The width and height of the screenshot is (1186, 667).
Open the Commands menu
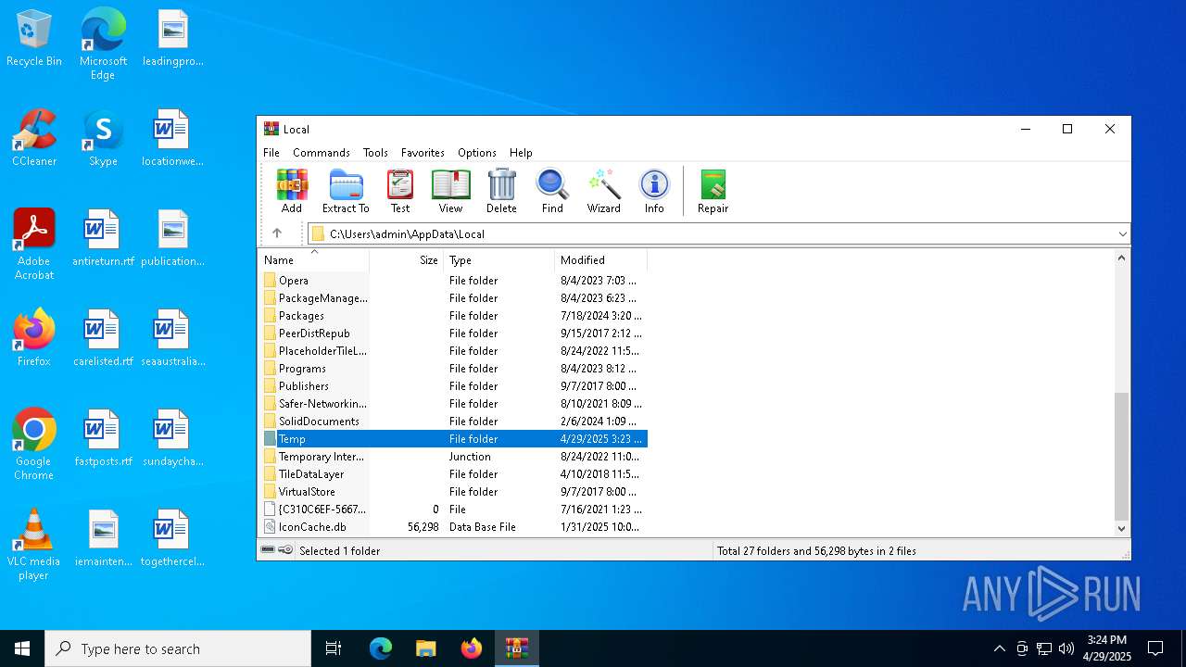322,153
